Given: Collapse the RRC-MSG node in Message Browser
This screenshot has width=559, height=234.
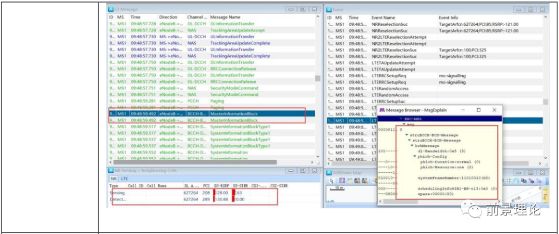Looking at the screenshot, I should tap(401, 119).
